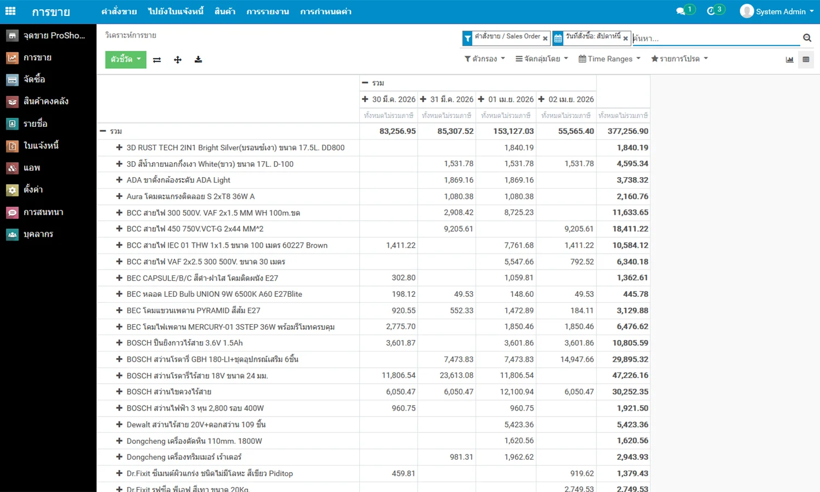Open the conversations message icon
The image size is (820, 492).
click(x=681, y=11)
